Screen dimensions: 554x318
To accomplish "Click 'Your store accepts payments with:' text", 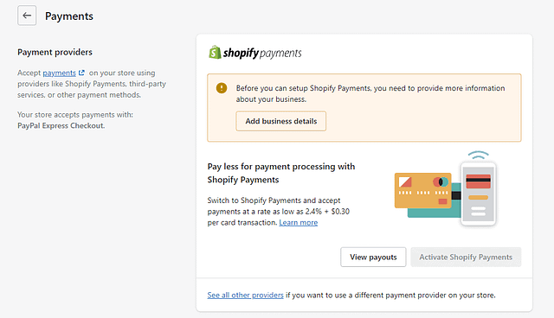I will tap(75, 115).
